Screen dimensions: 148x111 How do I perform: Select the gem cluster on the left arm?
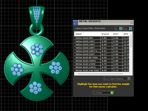[x=17, y=69]
